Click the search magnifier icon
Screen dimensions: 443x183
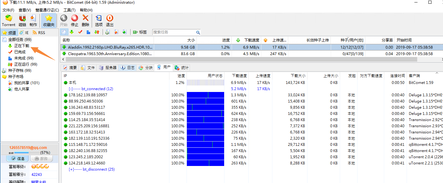[x=198, y=32]
